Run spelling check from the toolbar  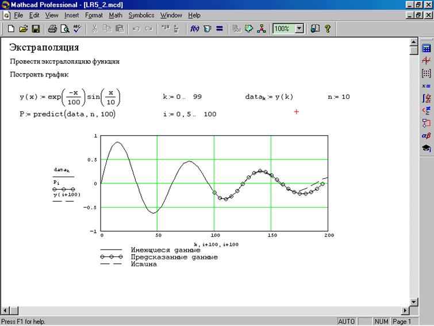coord(77,28)
